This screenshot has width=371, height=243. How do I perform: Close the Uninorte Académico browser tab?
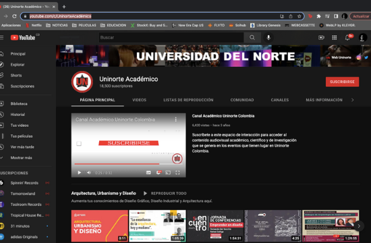tap(54, 7)
